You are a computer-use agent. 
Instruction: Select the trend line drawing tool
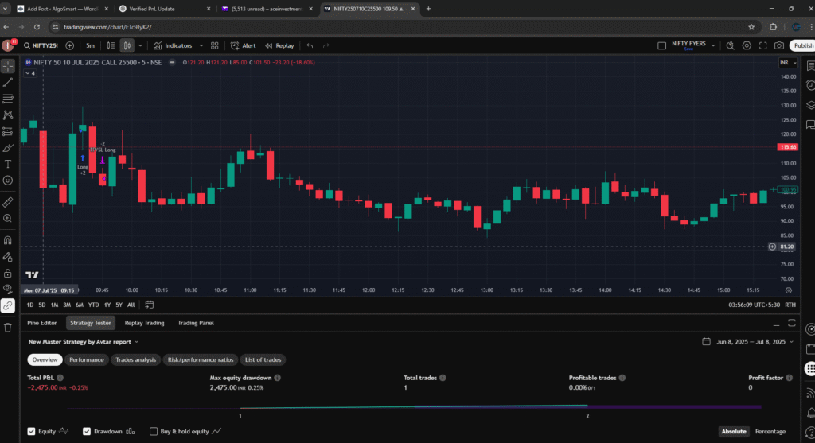coord(8,83)
